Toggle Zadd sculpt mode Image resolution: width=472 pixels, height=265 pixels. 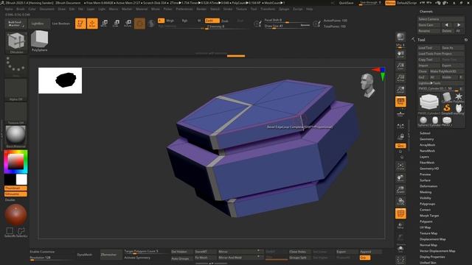(x=212, y=21)
